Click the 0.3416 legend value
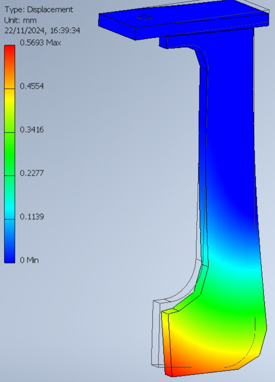275x382 pixels. point(32,130)
